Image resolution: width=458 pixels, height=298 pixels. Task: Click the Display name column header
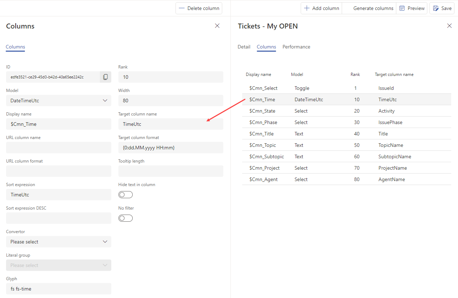click(x=258, y=74)
